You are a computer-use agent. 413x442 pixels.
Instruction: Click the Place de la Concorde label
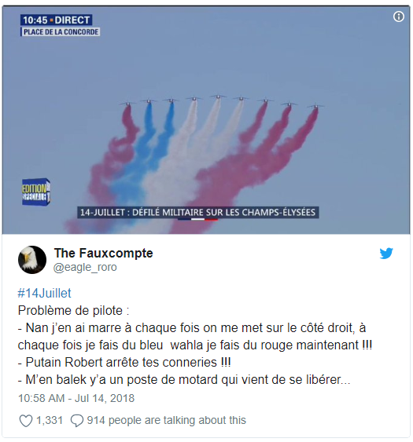pos(61,32)
